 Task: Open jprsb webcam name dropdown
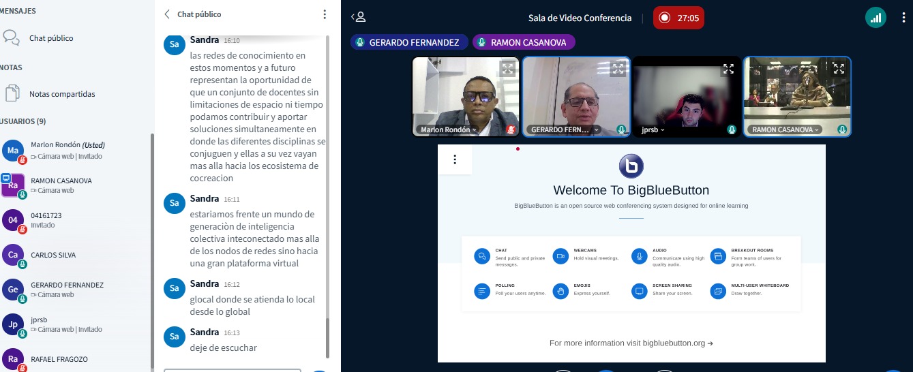coord(652,129)
